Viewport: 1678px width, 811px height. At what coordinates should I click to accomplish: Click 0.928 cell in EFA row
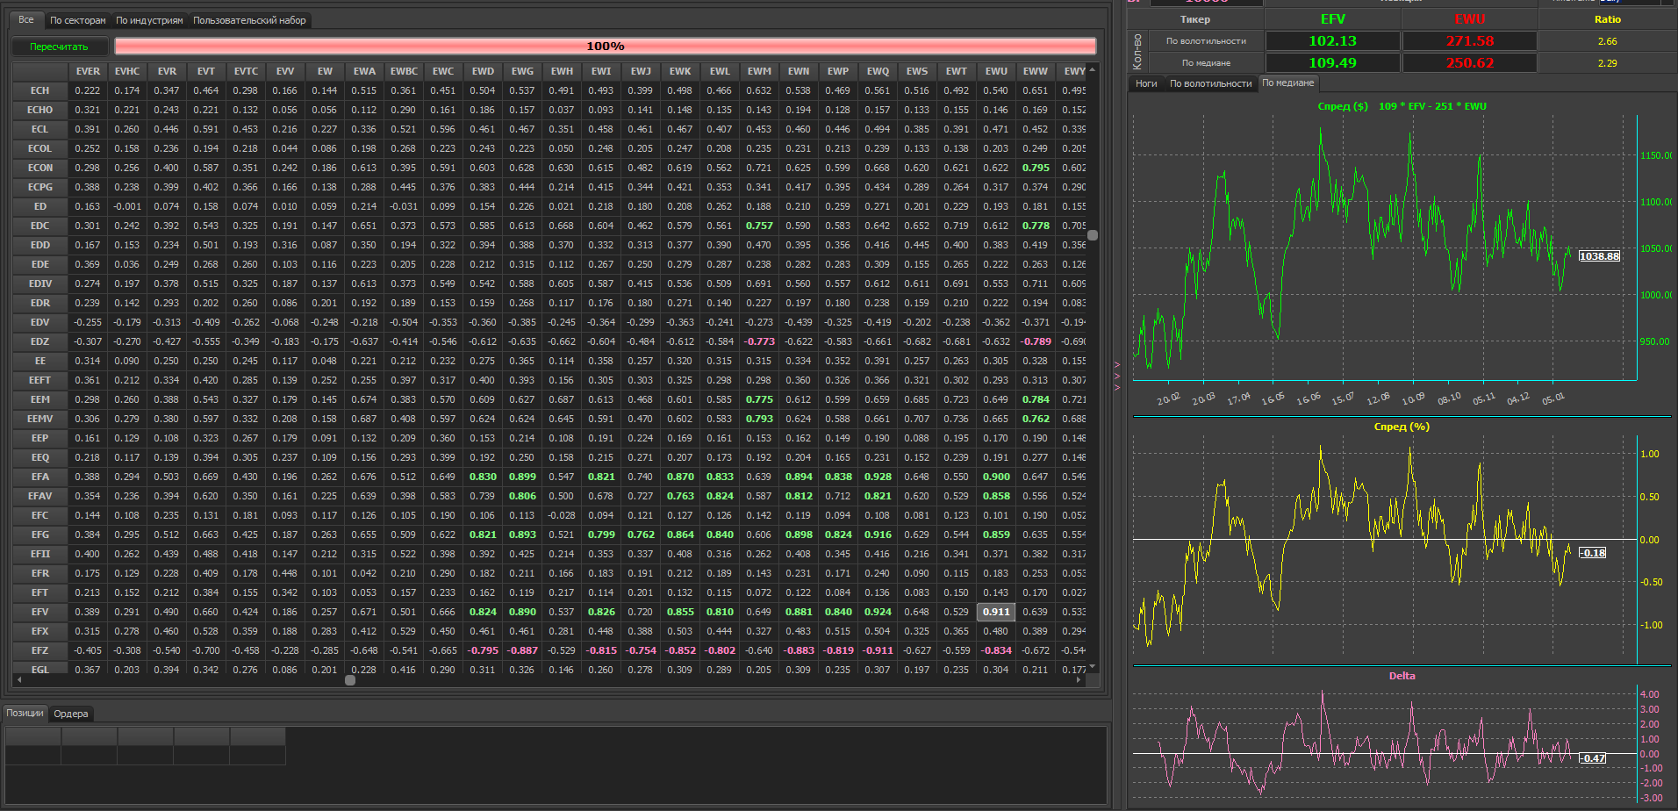click(878, 477)
